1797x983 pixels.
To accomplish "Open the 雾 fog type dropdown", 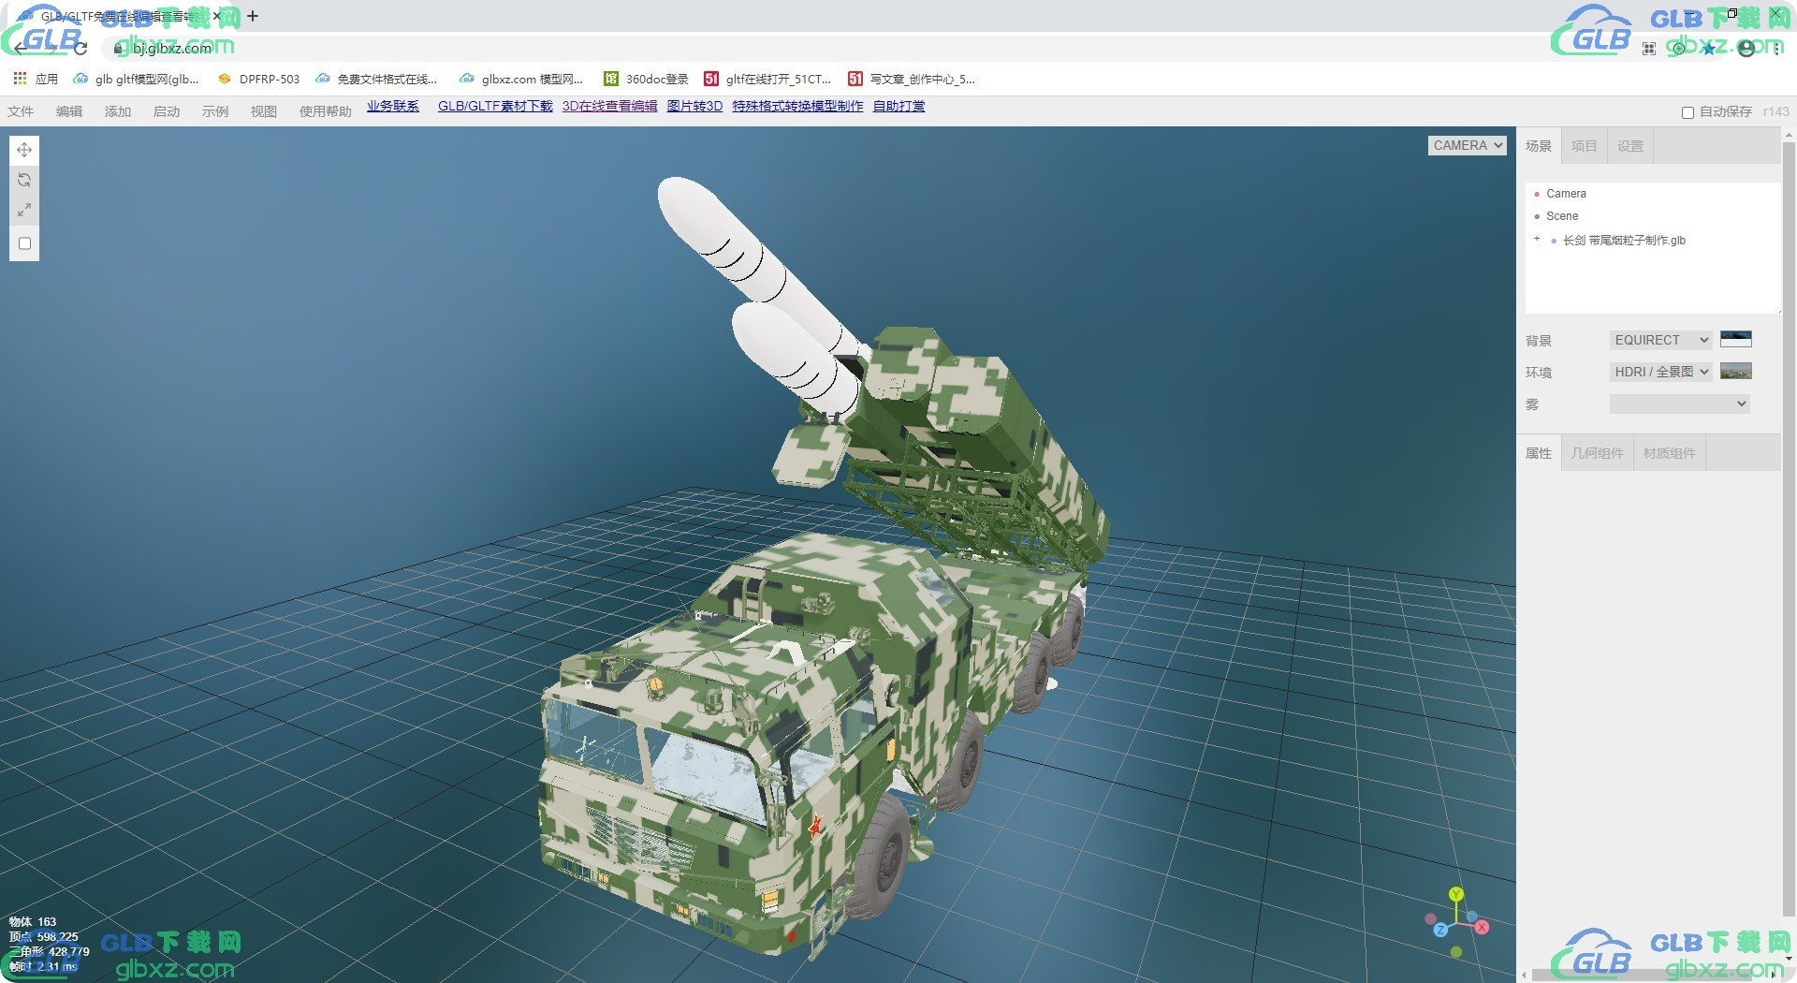I will (x=1680, y=403).
